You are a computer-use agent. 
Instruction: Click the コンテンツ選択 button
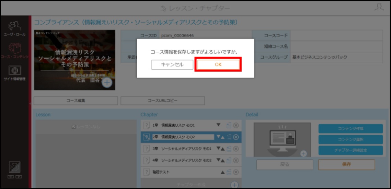[x=350, y=139]
